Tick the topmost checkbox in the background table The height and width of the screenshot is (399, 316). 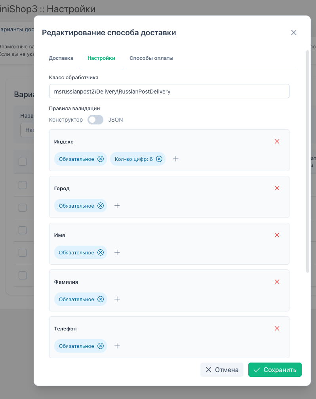point(22,161)
